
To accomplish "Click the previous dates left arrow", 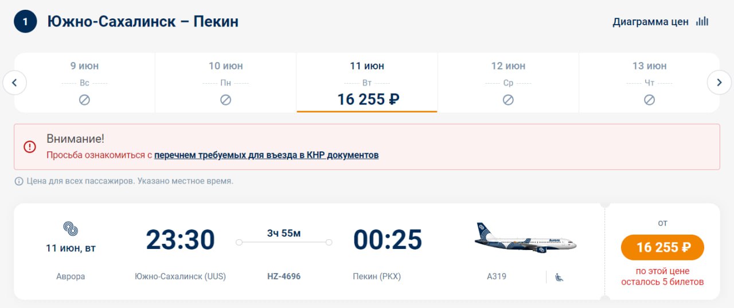I will [x=15, y=83].
